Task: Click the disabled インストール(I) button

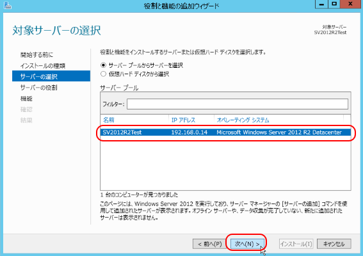Action: [x=296, y=244]
